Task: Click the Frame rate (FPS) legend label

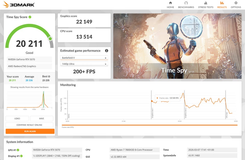Action: (68, 127)
